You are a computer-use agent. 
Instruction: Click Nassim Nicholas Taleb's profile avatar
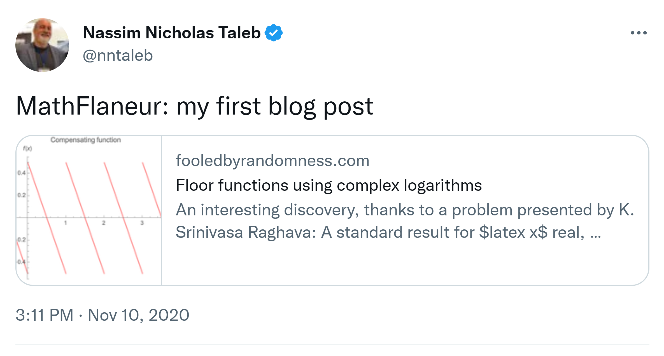[x=42, y=45]
